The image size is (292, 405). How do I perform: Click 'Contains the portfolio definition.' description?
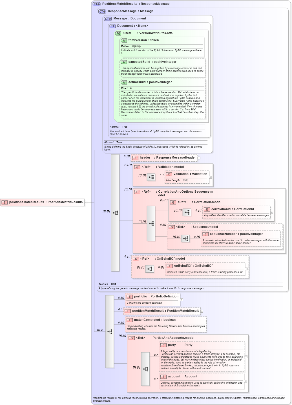(x=145, y=303)
